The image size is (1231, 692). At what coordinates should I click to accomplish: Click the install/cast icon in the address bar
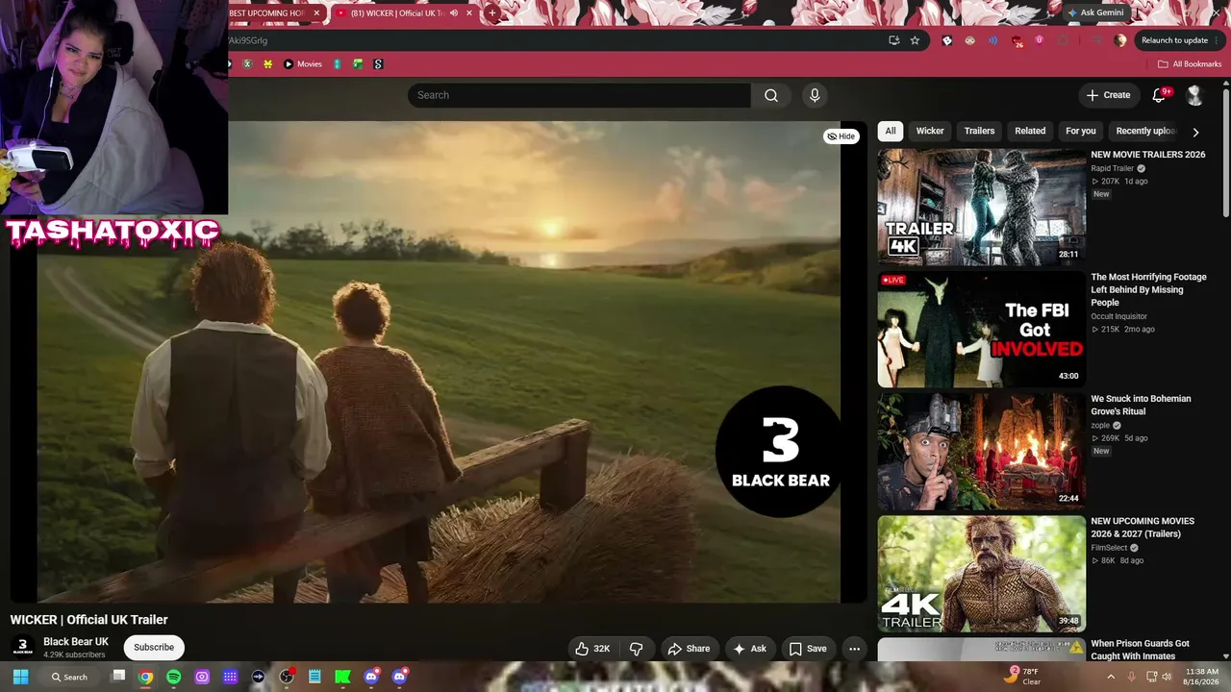tap(893, 40)
